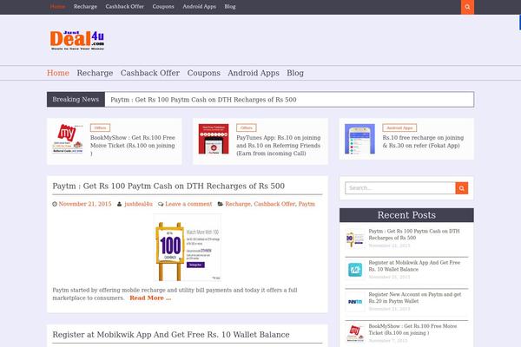Click the Breaking News headline about Paytm DTH
The width and height of the screenshot is (521, 347).
pyautogui.click(x=203, y=100)
